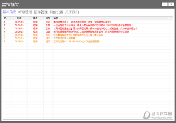Minimize the 雷神框架 window

coord(165,4)
